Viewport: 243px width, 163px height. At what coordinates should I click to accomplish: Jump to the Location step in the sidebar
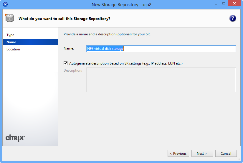(x=13, y=49)
